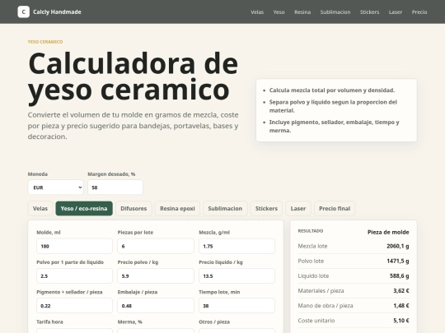445x333 pixels.
Task: Open Stickers in the top navigation
Action: [369, 12]
